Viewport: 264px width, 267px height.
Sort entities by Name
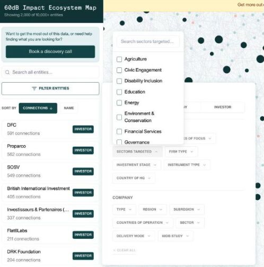(x=69, y=108)
